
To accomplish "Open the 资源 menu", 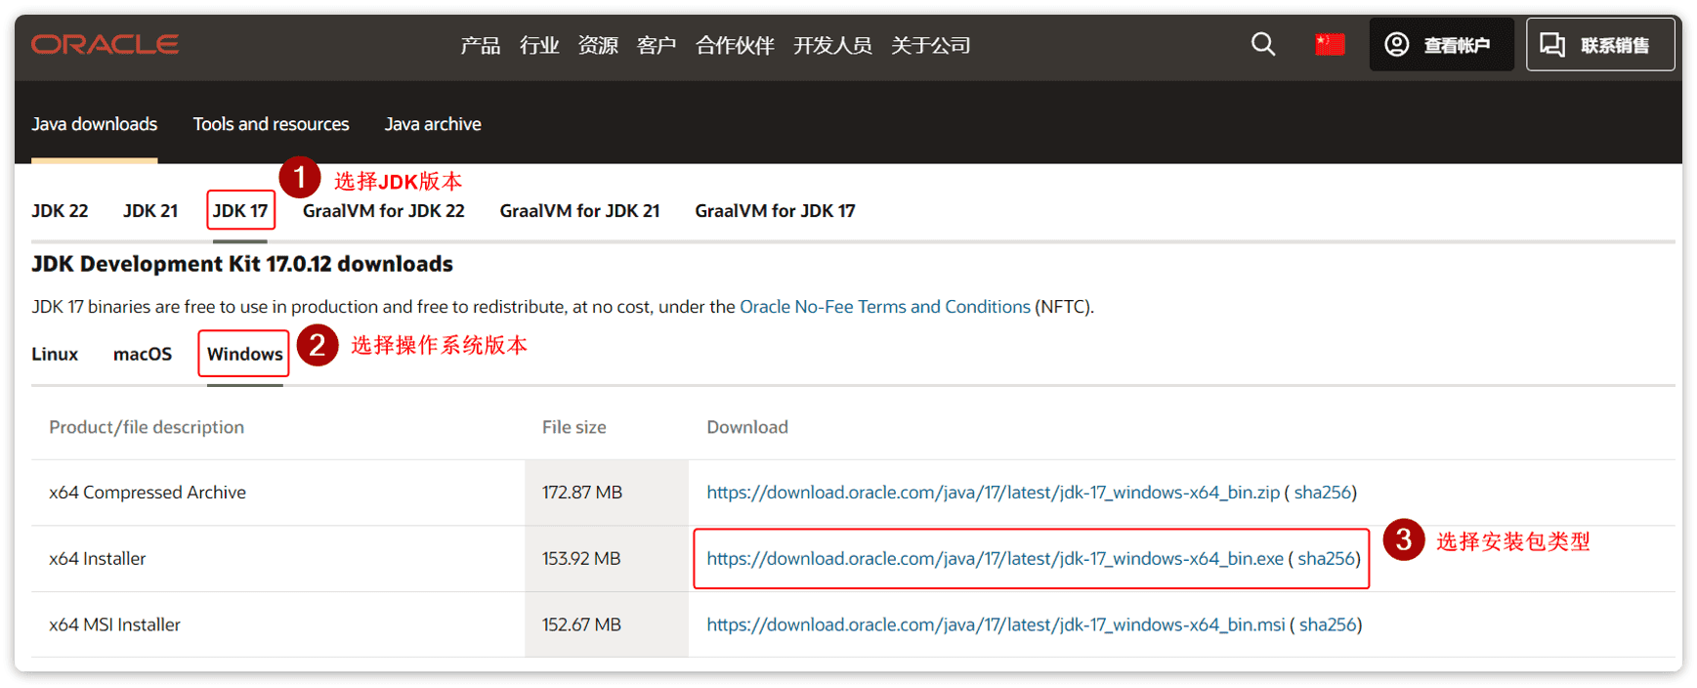I will pos(598,46).
